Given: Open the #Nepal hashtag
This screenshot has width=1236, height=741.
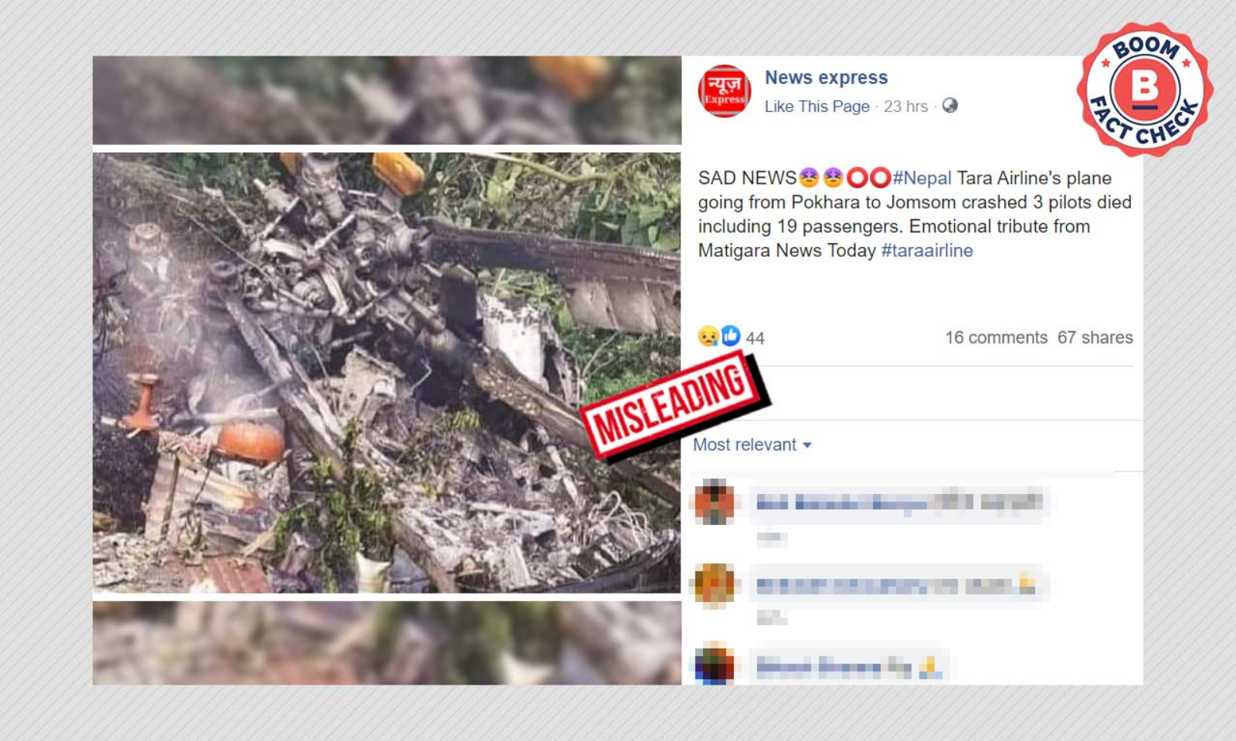Looking at the screenshot, I should point(922,178).
